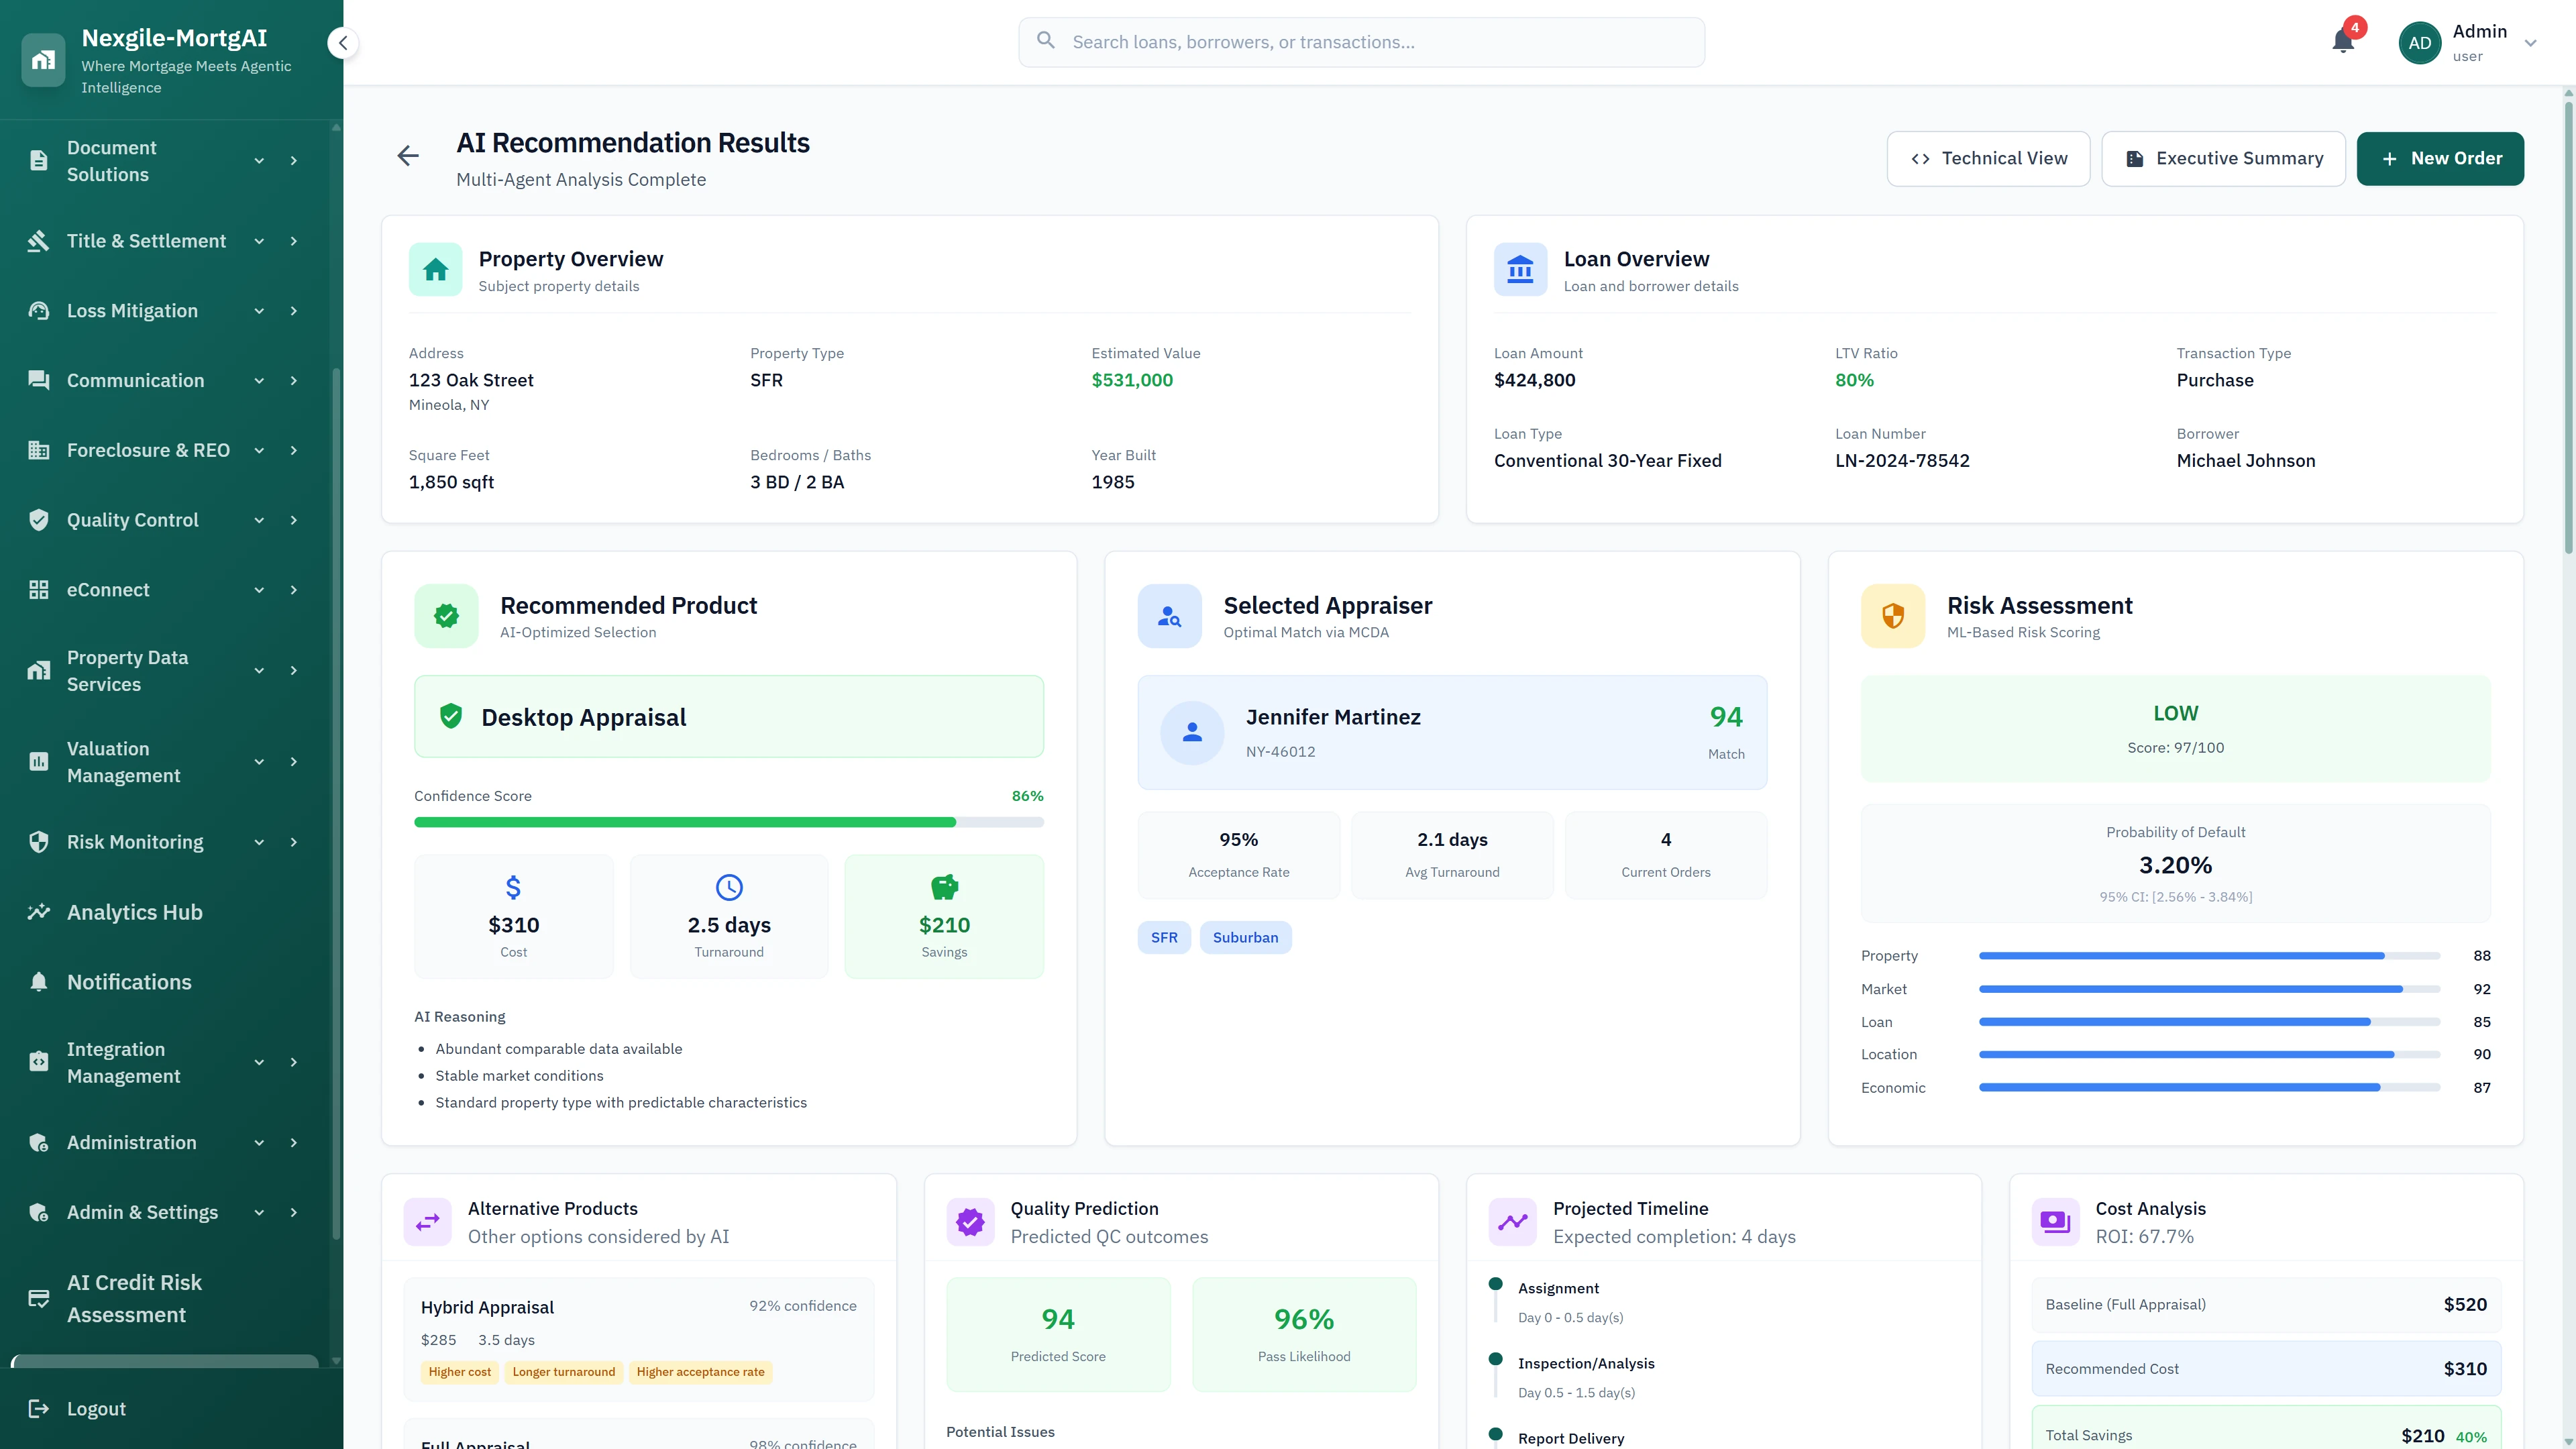The image size is (2576, 1449).
Task: Open Document Solutions in the sidebar
Action: point(111,160)
